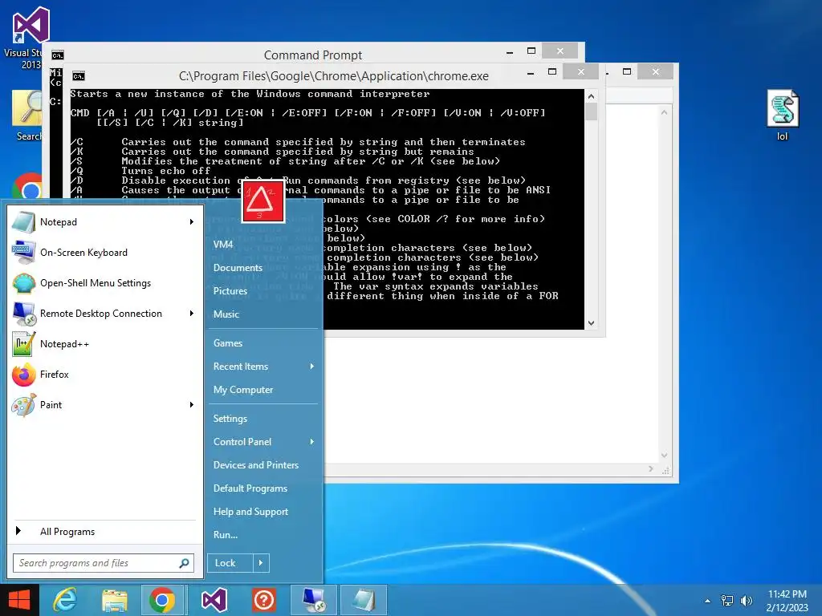822x616 pixels.
Task: Click the background window's scroll down arrow
Action: pos(664,456)
